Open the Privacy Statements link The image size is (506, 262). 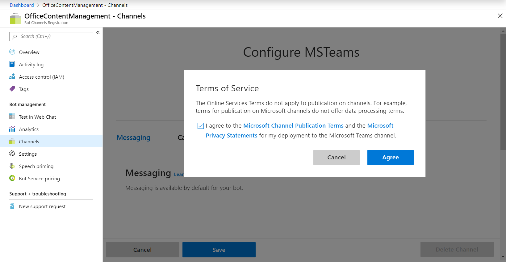click(x=232, y=136)
